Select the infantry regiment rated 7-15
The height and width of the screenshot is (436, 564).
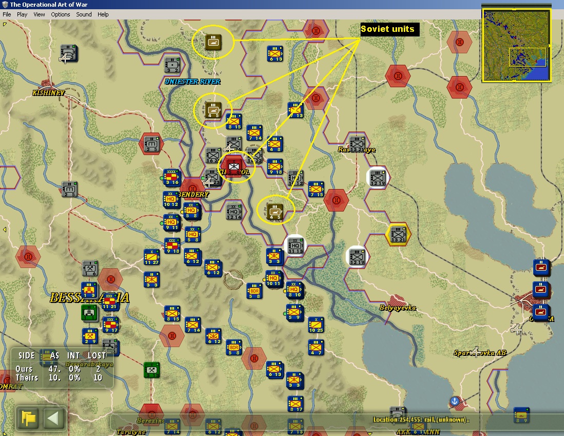coord(316,189)
